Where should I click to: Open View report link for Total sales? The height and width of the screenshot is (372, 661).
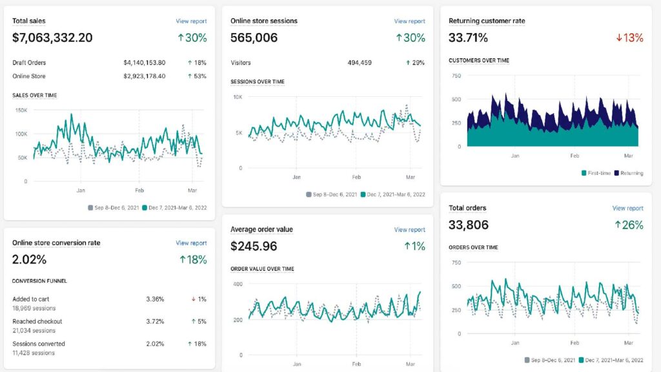tap(191, 21)
